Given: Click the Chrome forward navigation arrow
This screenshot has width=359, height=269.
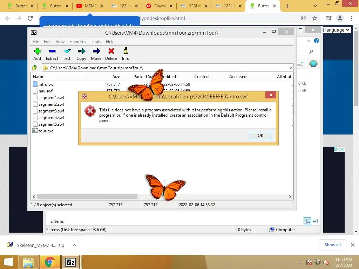Looking at the screenshot, I should click(19, 18).
